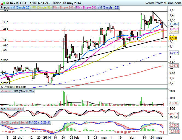Click the Volumen panel label
This screenshot has width=182, height=140.
coord(7,91)
